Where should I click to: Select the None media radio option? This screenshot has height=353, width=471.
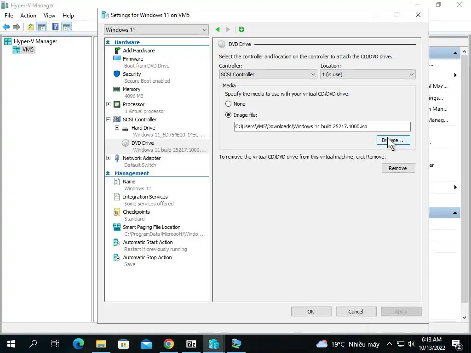tap(228, 104)
